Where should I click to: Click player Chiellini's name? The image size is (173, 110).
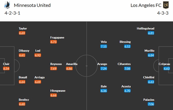(x=149, y=77)
